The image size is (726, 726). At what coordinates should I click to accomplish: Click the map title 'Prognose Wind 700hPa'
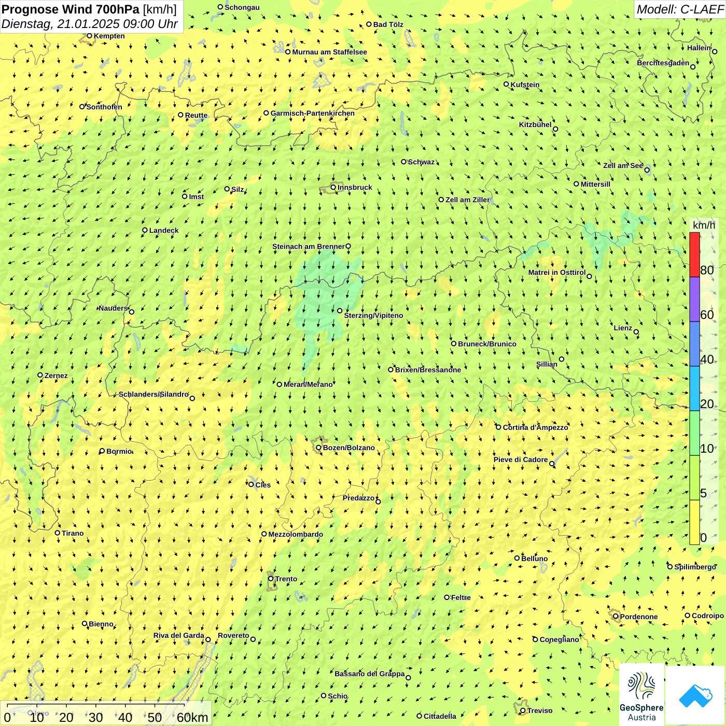71,9
